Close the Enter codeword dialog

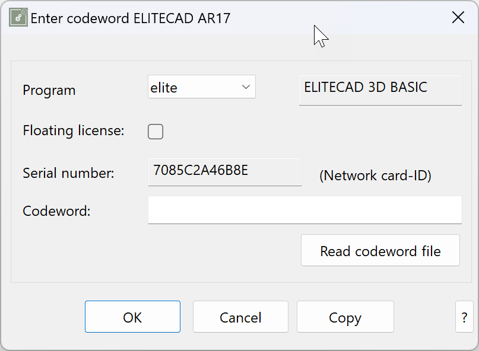458,17
